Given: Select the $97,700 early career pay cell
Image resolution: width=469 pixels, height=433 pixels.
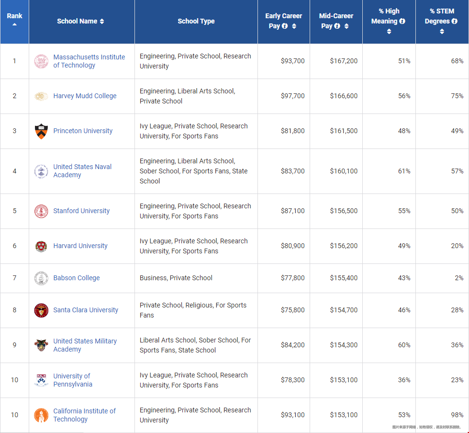Looking at the screenshot, I should pos(284,96).
